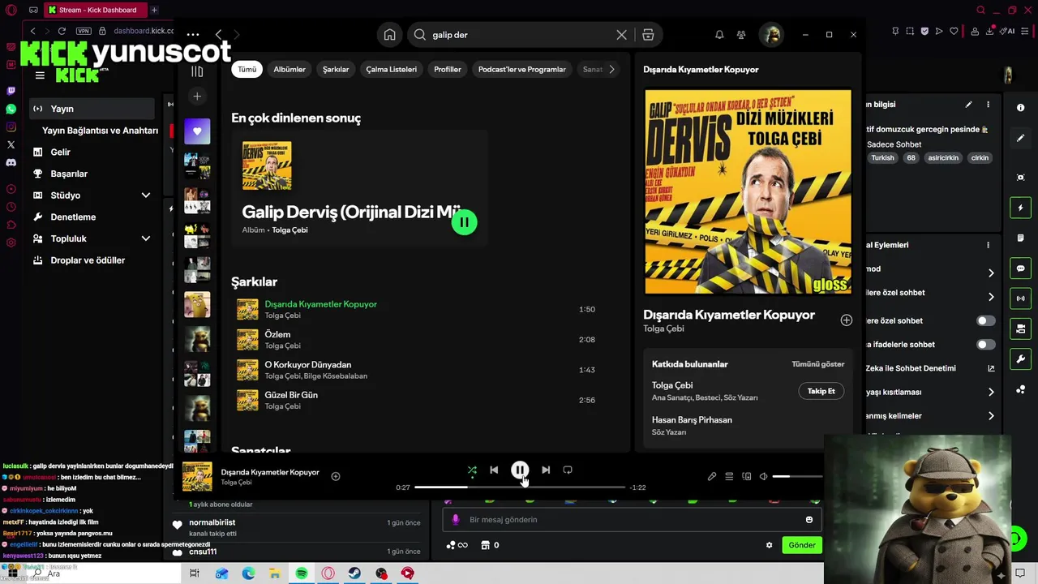Open Liked Songs heart playlist

197,131
